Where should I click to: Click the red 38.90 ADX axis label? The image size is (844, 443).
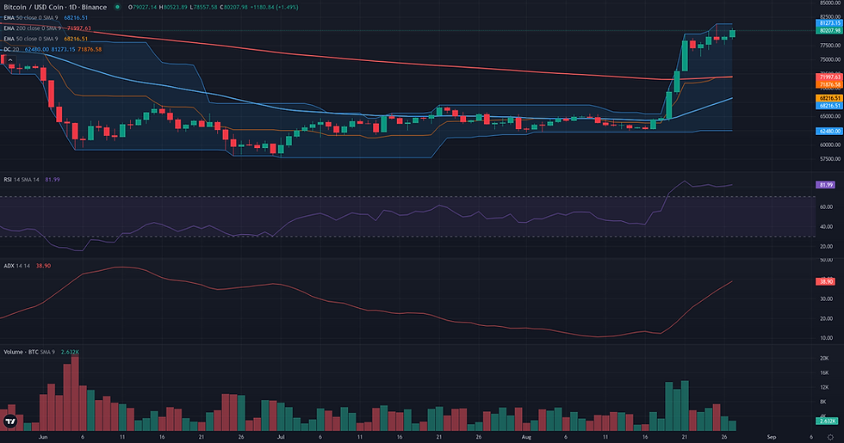coord(826,282)
